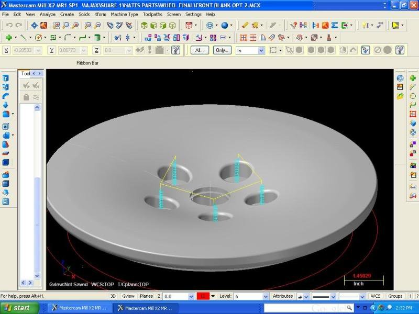Click the red system color swatch
419x314 pixels.
(203, 296)
